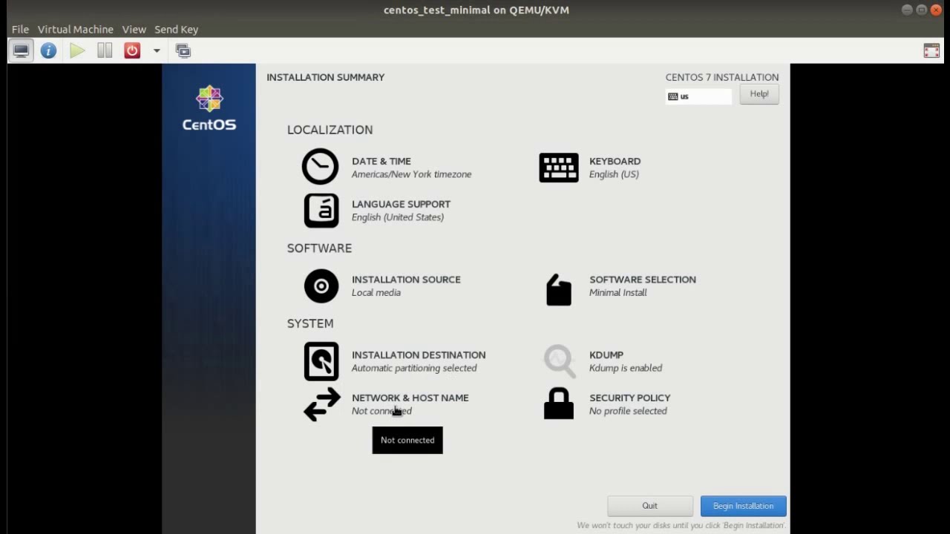Open Software Selection package icon
This screenshot has height=534, width=950.
pyautogui.click(x=559, y=290)
